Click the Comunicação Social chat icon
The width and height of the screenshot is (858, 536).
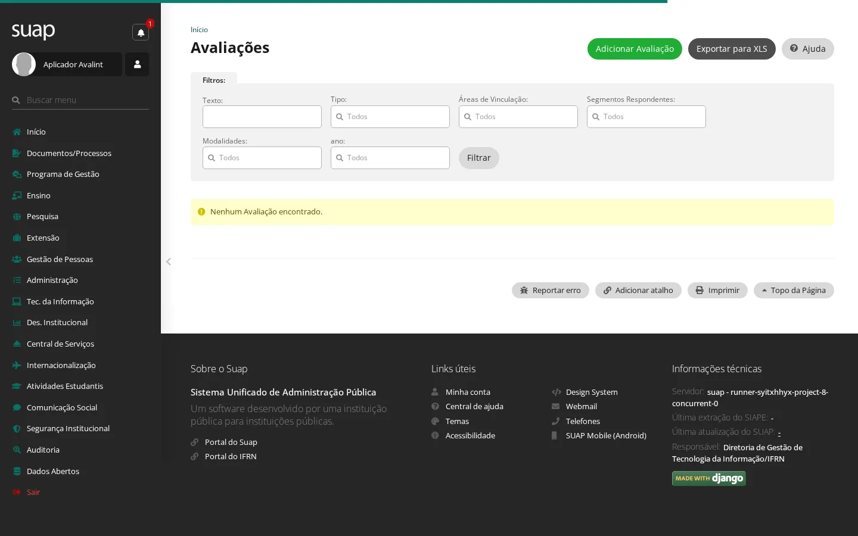[x=17, y=407]
